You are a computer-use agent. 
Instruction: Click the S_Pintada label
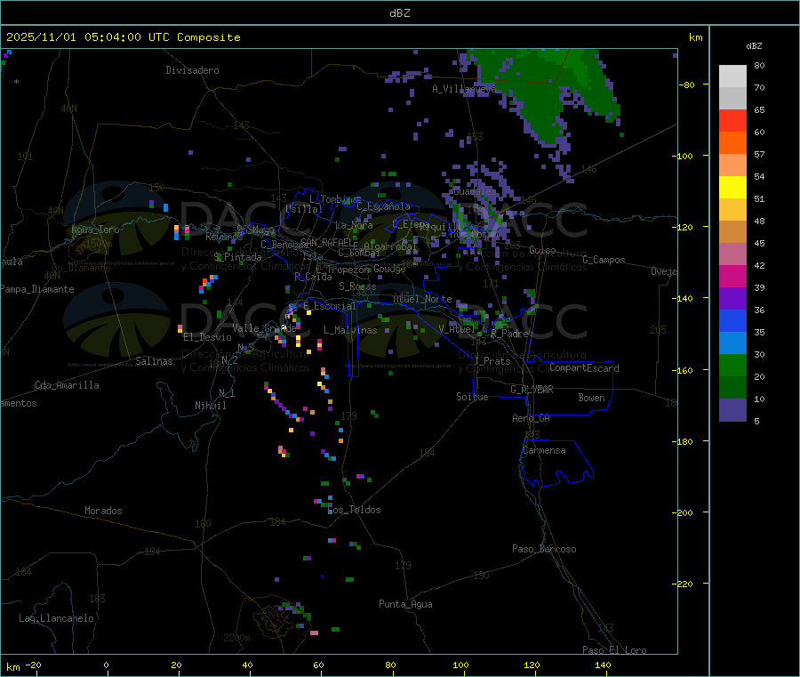coord(237,257)
